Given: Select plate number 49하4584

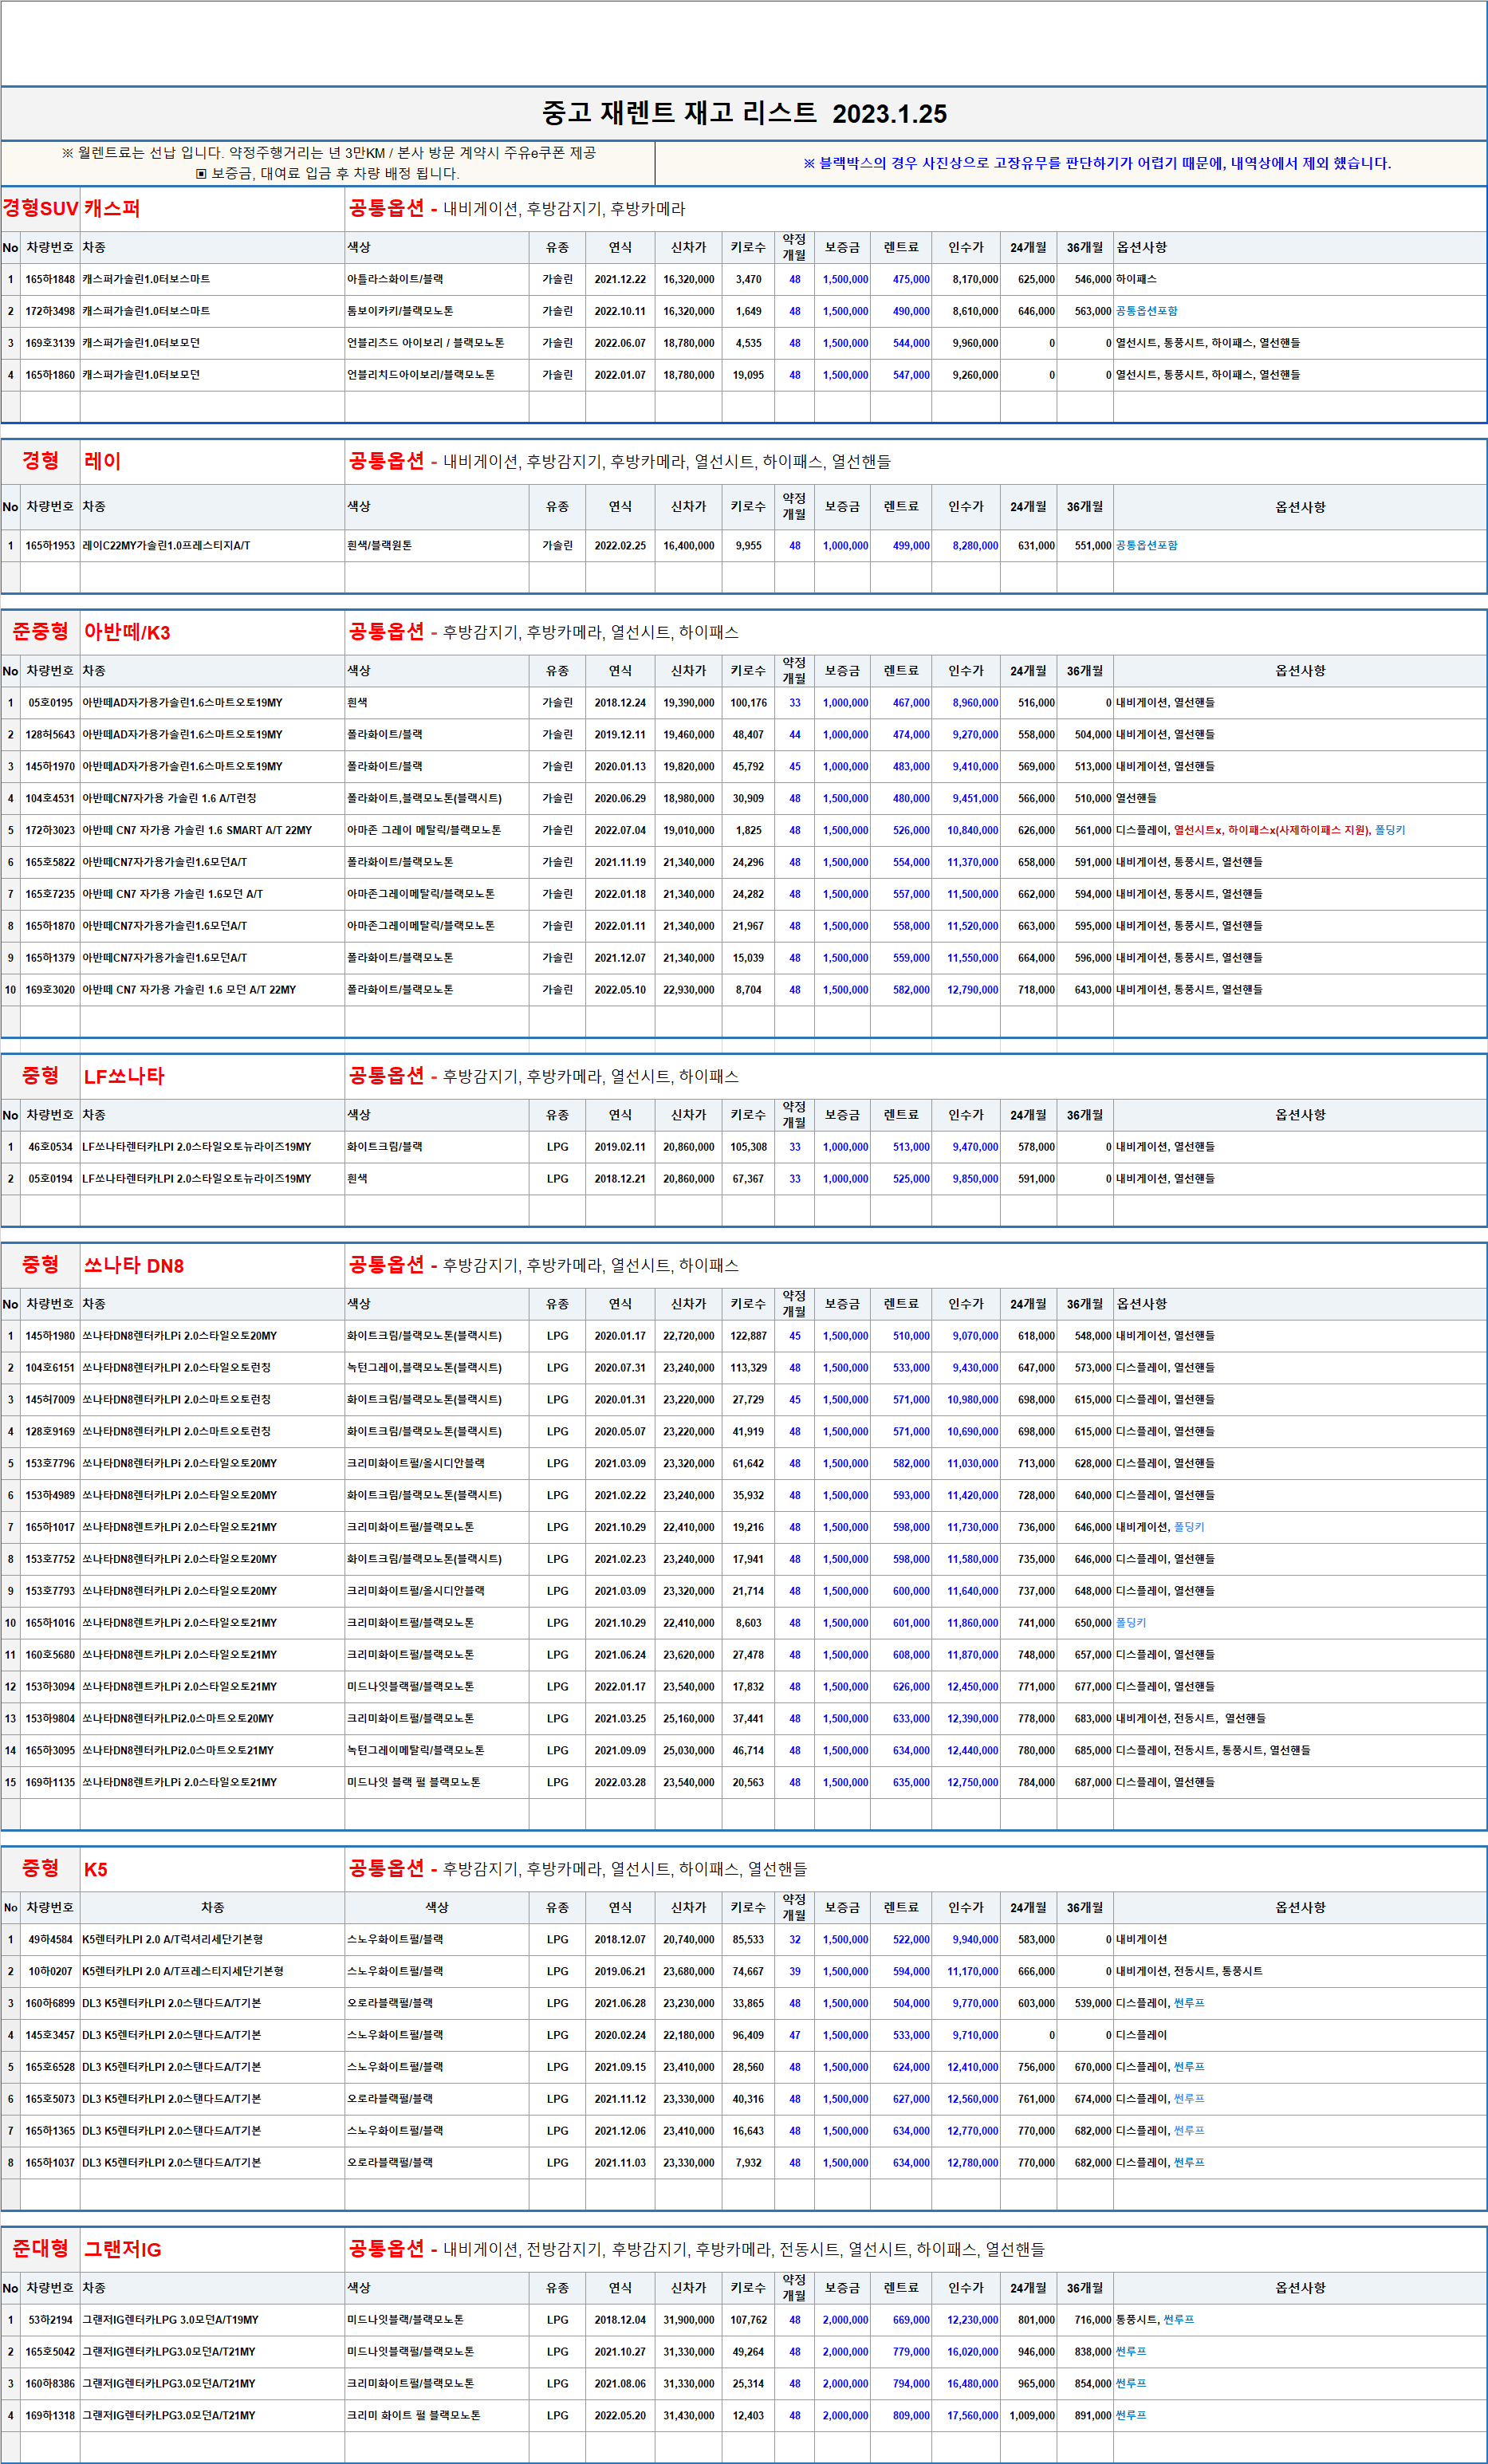Looking at the screenshot, I should click(x=50, y=1940).
